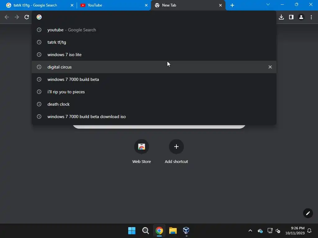
Task: Click the OneDrive cloud tray icon
Action: (260, 231)
